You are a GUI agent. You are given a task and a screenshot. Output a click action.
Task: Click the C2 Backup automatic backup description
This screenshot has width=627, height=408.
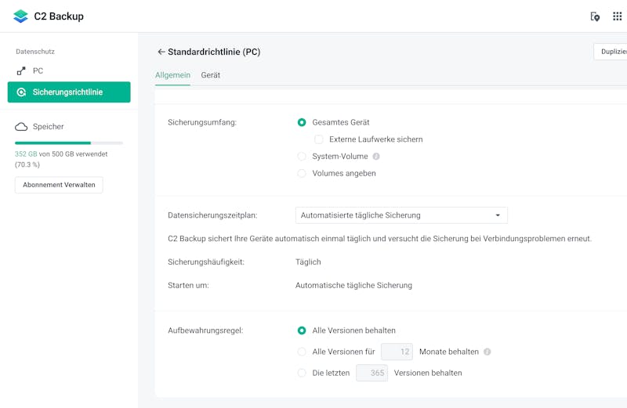(x=379, y=239)
